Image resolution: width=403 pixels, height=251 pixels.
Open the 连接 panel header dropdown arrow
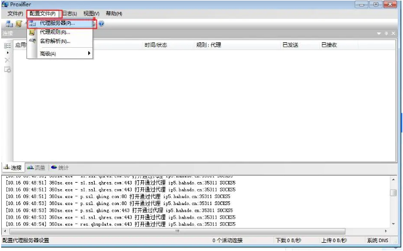(379, 34)
